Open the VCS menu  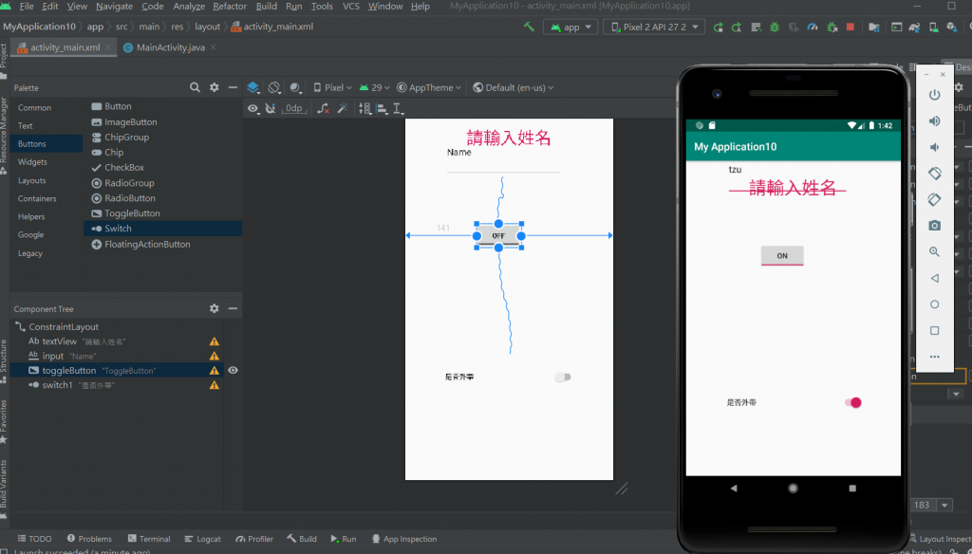coord(351,7)
